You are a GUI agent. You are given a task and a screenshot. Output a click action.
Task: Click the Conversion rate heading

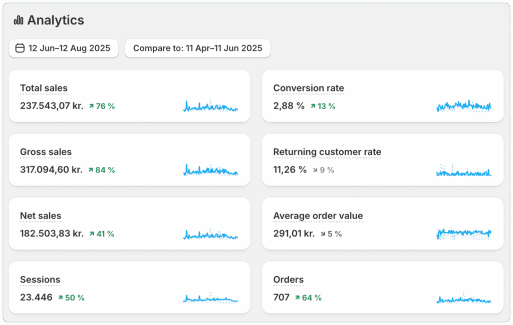coord(309,88)
